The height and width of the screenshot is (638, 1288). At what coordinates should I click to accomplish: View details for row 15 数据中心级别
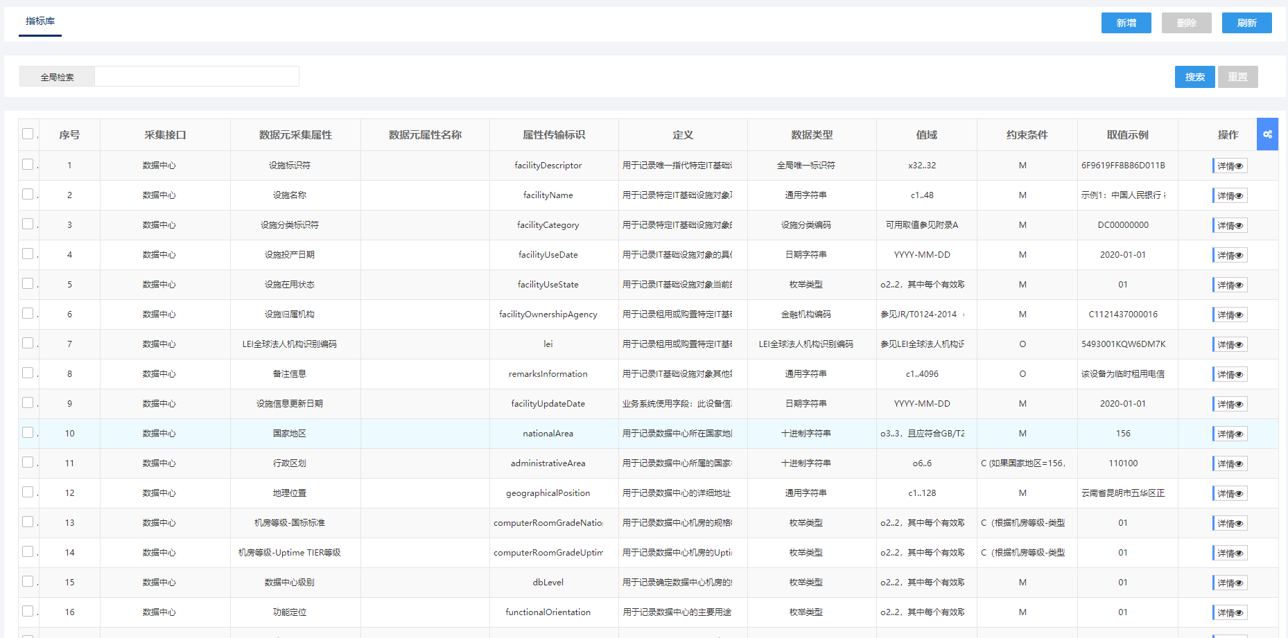[1230, 583]
